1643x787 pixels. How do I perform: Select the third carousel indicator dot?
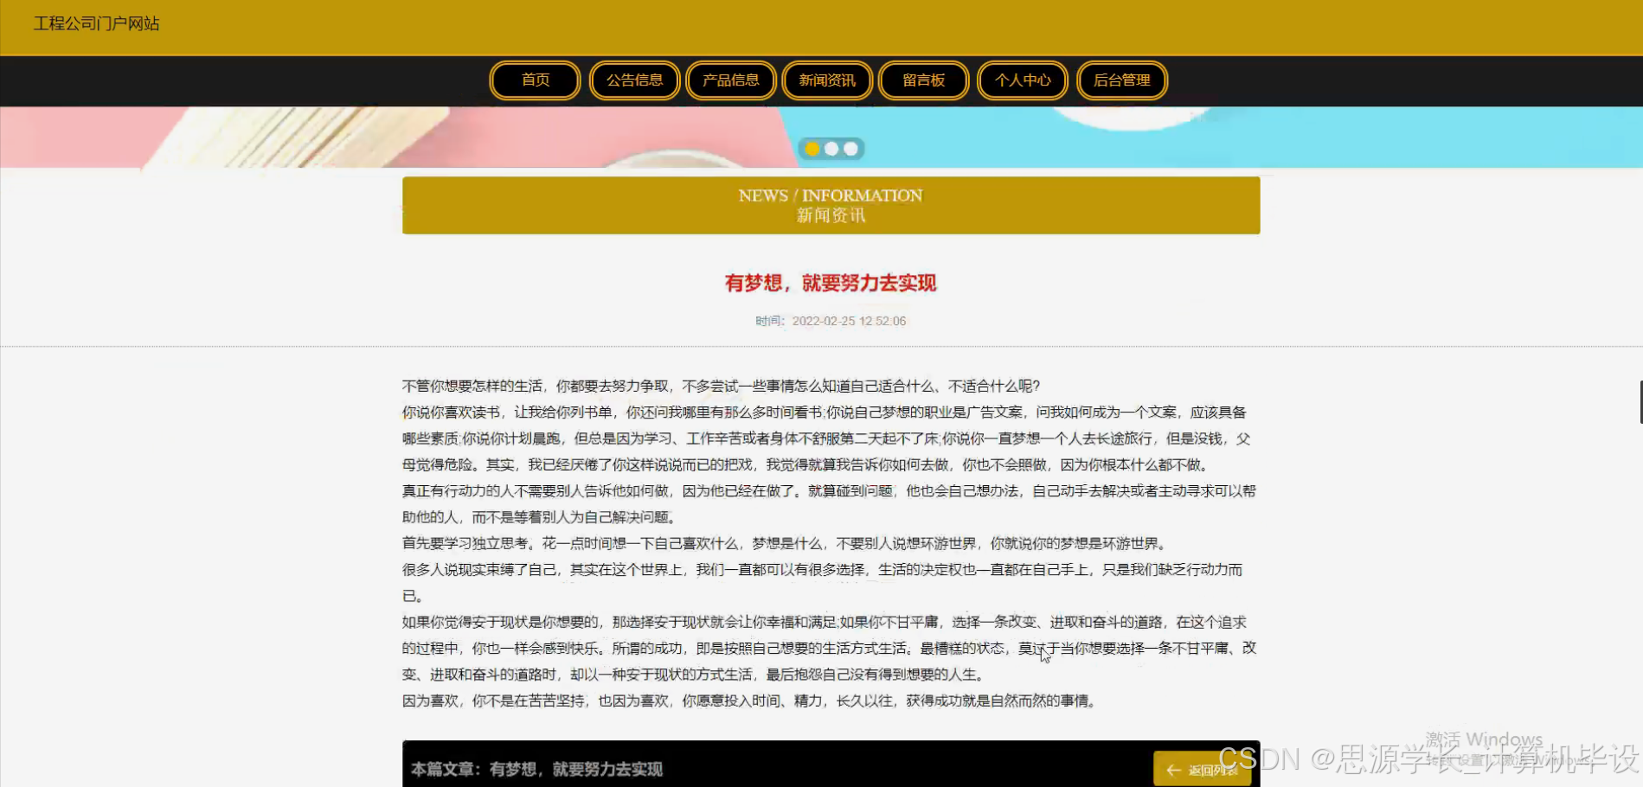(x=850, y=149)
